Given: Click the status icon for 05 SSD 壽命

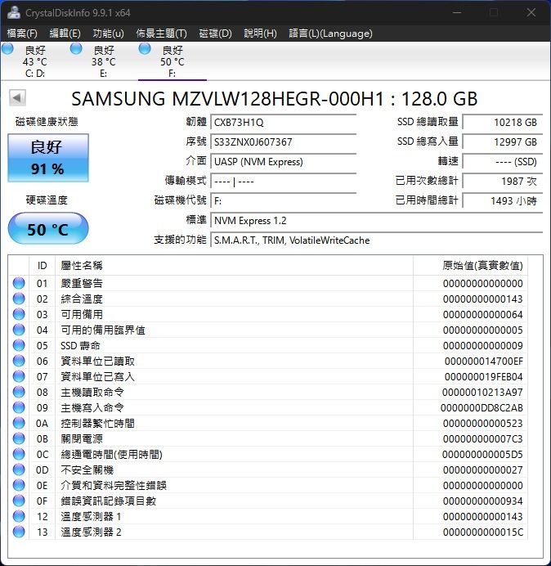Looking at the screenshot, I should [19, 345].
